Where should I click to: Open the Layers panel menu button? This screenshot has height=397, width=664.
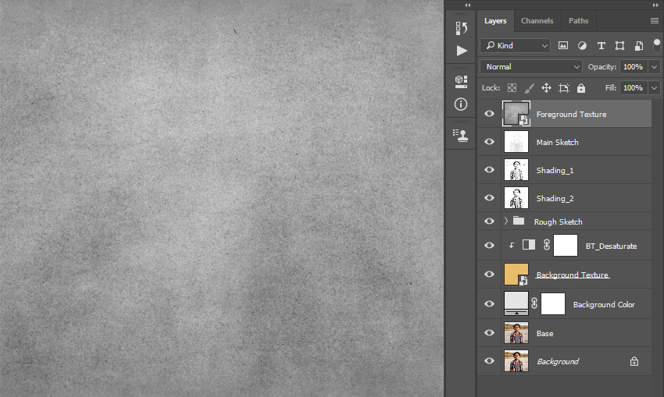pyautogui.click(x=655, y=21)
